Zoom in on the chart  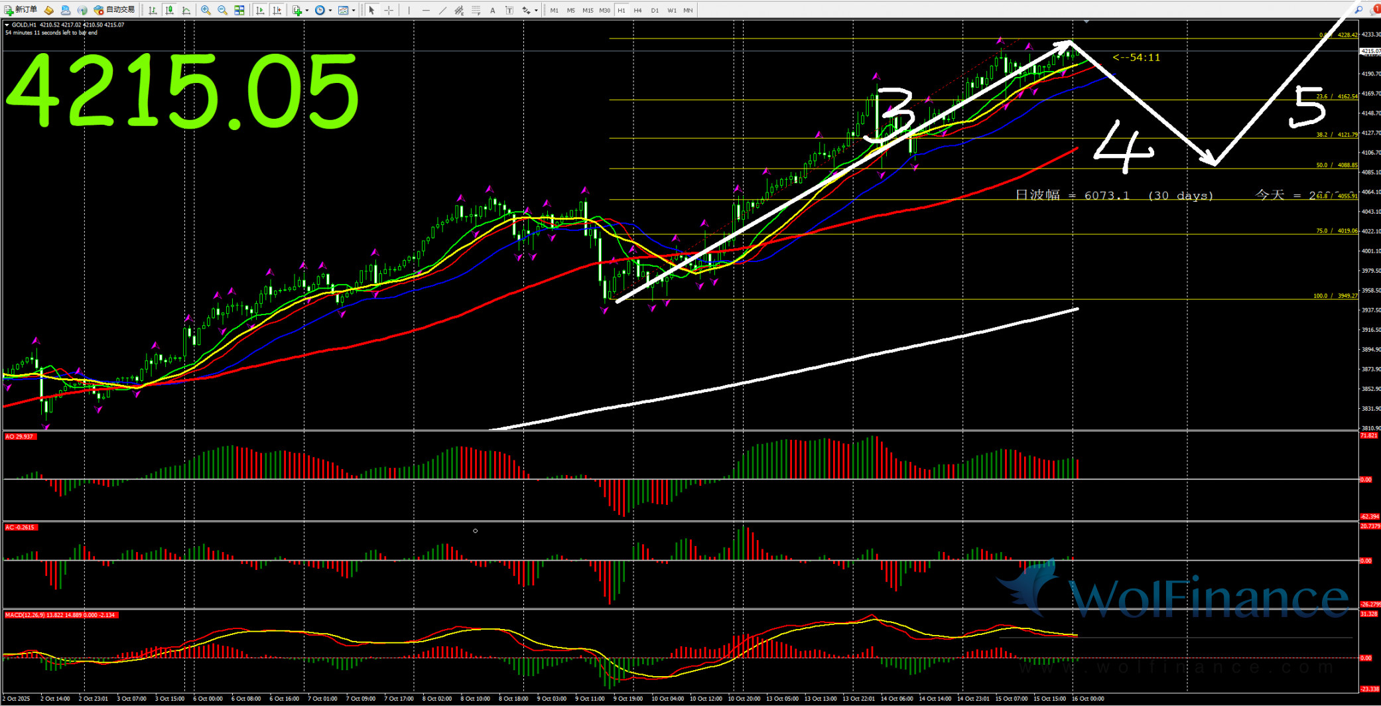coord(206,10)
